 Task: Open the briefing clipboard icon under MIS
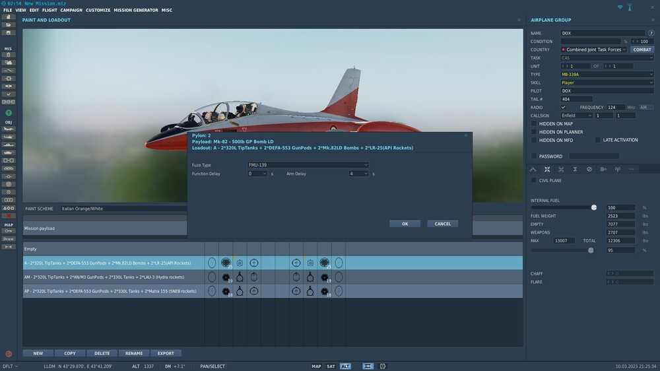coord(9,55)
